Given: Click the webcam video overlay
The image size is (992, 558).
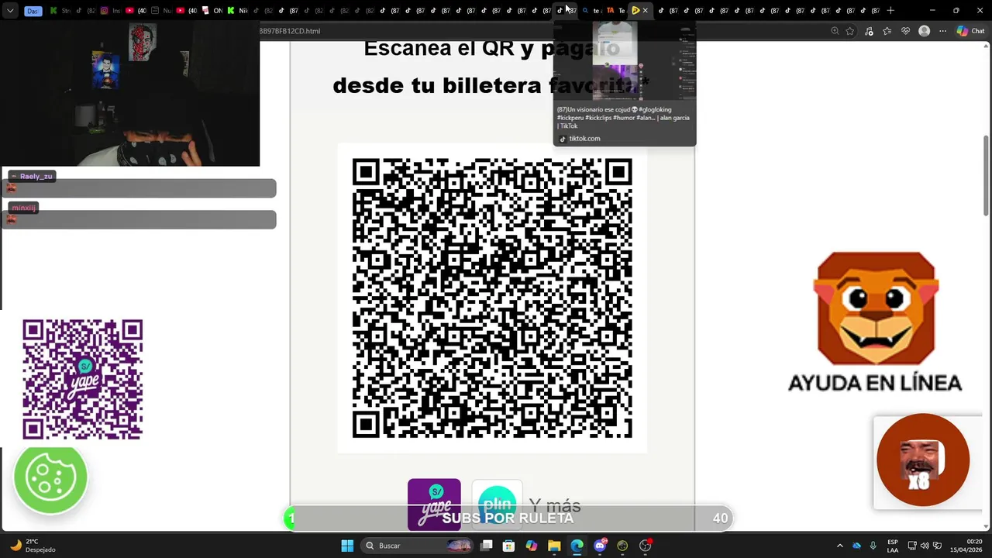Looking at the screenshot, I should pyautogui.click(x=130, y=94).
